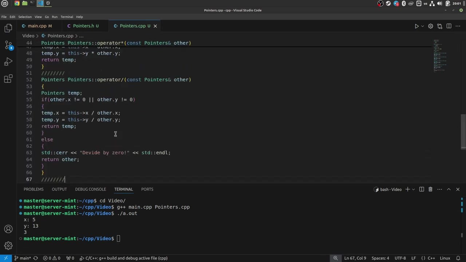This screenshot has width=466, height=262.
Task: Expand new terminal launch profile dropdown
Action: coord(413,189)
